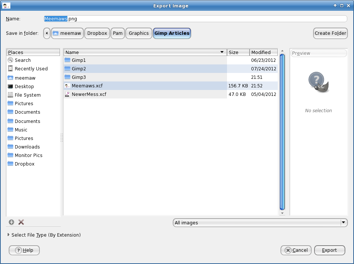Sort files by the Modified column

tap(264, 53)
